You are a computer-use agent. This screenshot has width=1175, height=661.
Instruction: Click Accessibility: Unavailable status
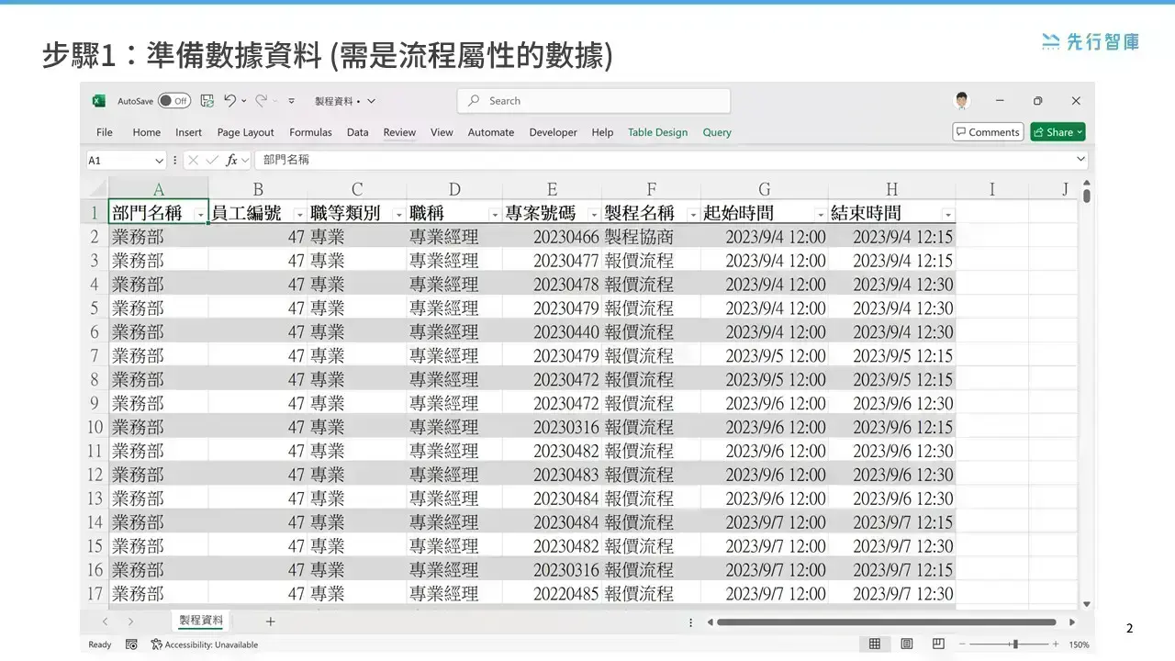pyautogui.click(x=205, y=644)
